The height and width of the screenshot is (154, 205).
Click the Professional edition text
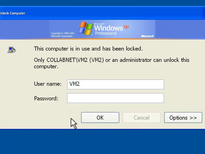click(x=106, y=33)
